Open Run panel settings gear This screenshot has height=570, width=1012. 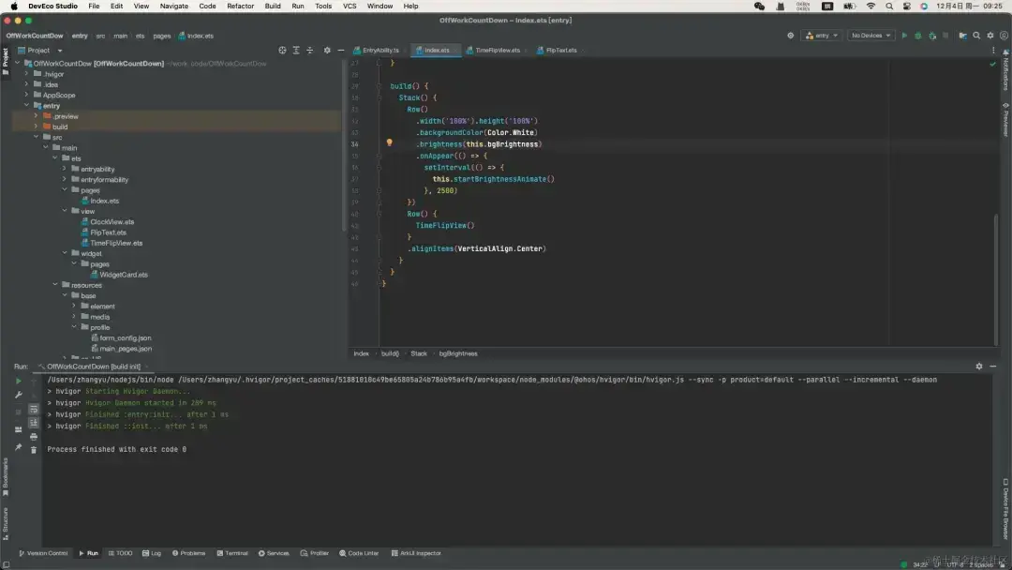click(x=979, y=366)
